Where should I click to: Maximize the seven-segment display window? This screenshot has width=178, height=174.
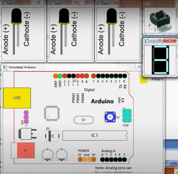pyautogui.click(x=160, y=40)
